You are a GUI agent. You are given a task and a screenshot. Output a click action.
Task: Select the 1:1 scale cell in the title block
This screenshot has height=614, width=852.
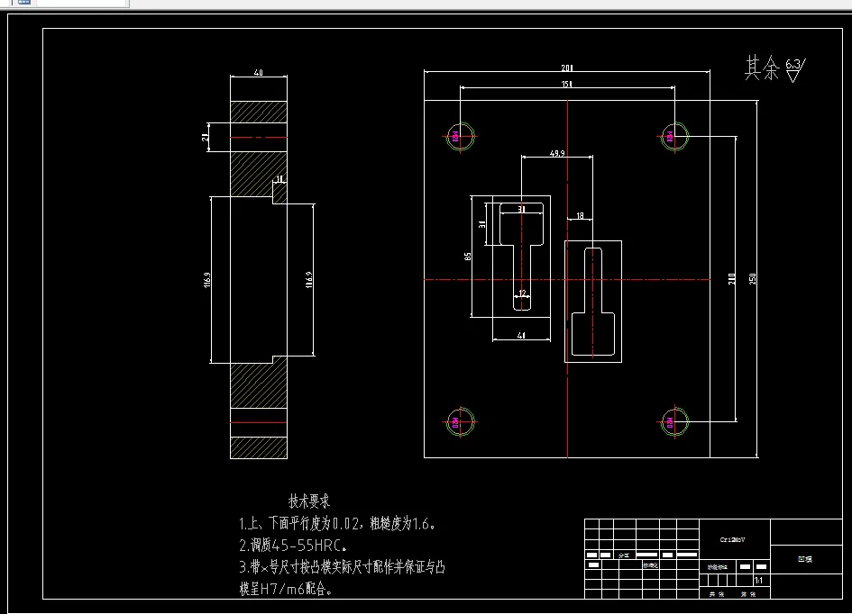[x=758, y=581]
